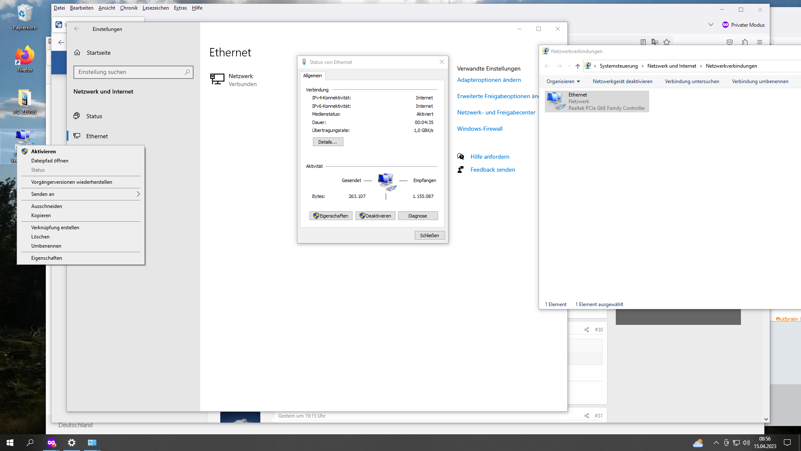Select the Allgemein tab
801x451 pixels.
click(312, 76)
